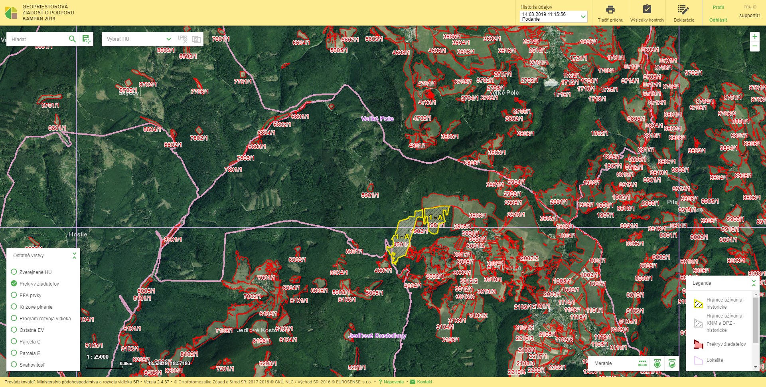The height and width of the screenshot is (387, 766).
Task: Enable the Program rozvoja vidieka layer
Action: click(14, 318)
